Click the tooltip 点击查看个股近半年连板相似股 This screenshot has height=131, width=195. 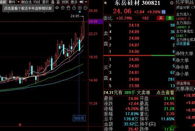[28, 8]
